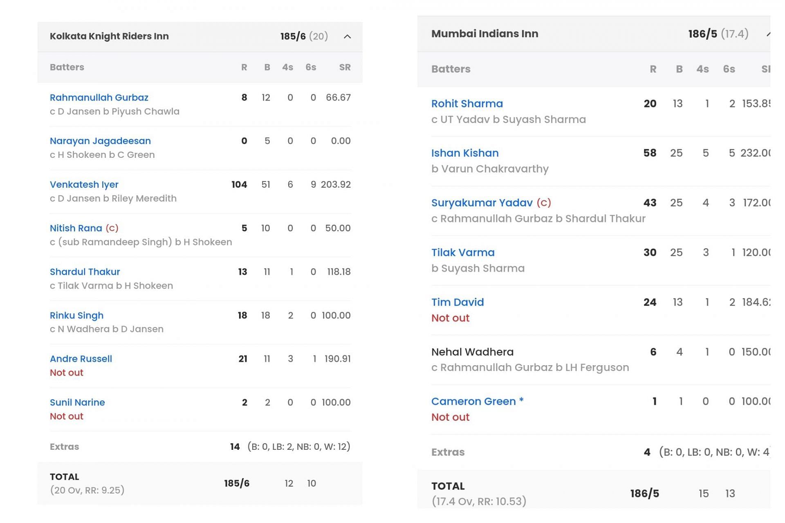Select Tilak Varma's 30 runs value
This screenshot has width=785, height=523.
point(650,252)
